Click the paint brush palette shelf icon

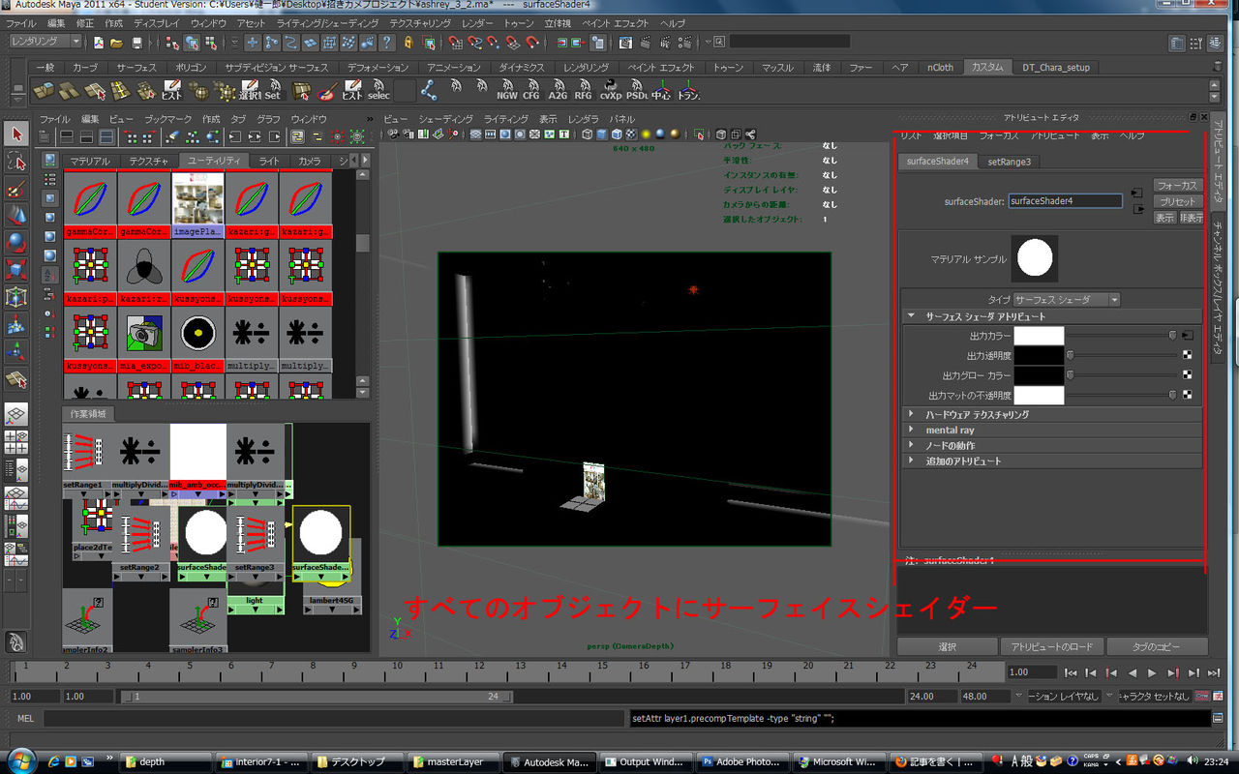coord(327,91)
